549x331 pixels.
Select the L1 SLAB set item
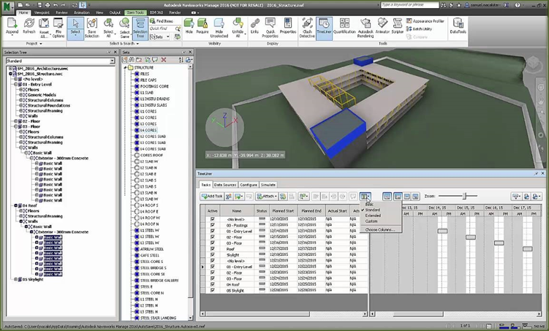point(148,92)
